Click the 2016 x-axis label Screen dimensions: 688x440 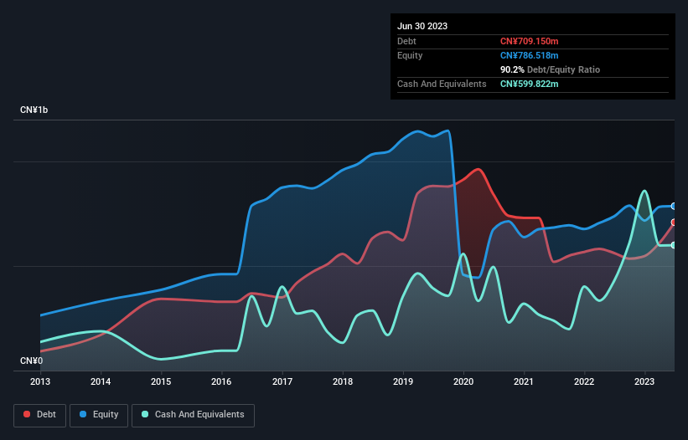coord(221,381)
